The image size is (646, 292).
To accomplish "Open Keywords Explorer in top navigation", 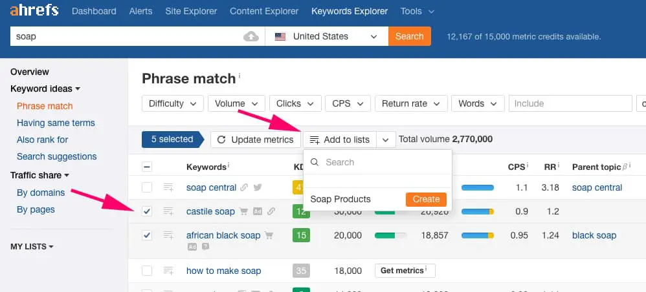I will tap(350, 11).
